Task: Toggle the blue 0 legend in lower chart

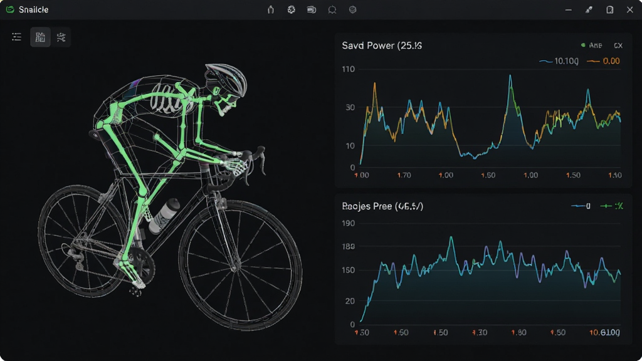Action: tap(581, 206)
